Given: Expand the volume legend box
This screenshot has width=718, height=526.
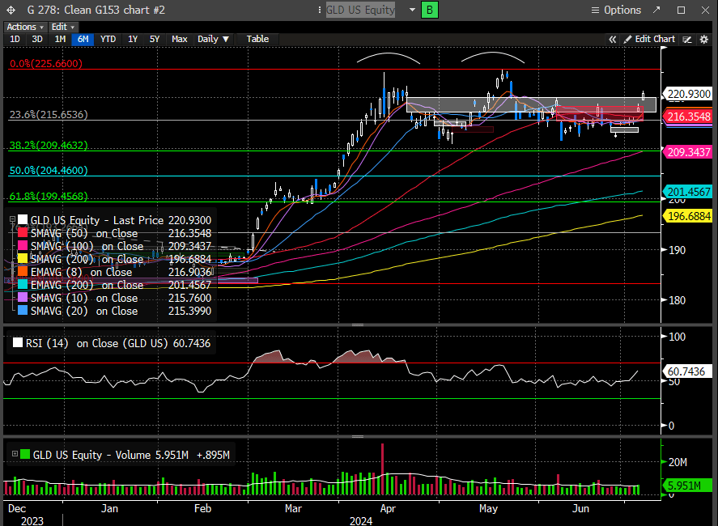Looking at the screenshot, I should click(x=15, y=454).
